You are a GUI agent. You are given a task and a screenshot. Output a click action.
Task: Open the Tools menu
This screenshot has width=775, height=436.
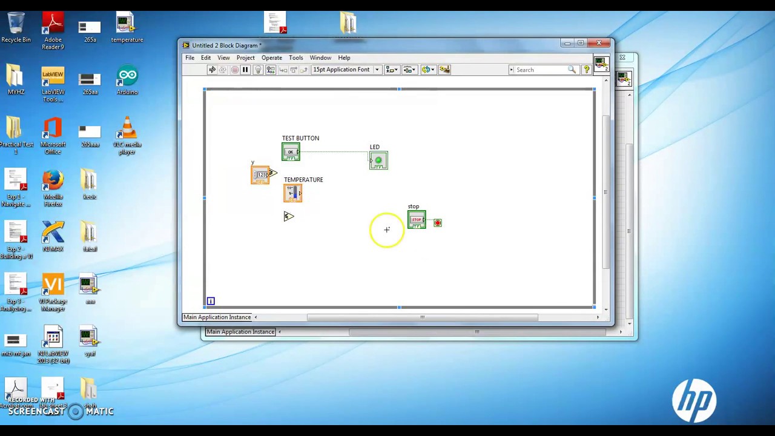pos(295,58)
